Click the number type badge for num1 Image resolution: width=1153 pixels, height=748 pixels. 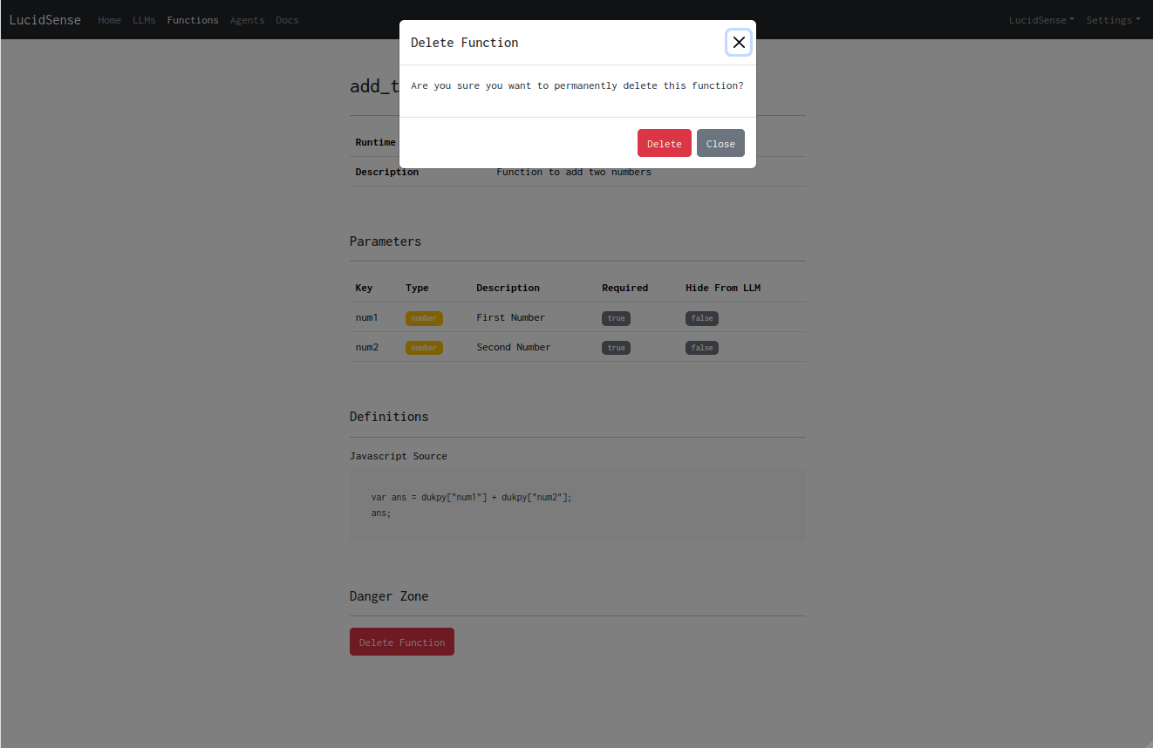click(x=424, y=318)
